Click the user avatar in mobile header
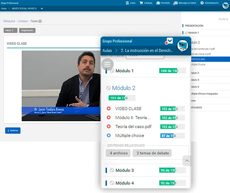This screenshot has width=230, height=193. pyautogui.click(x=182, y=45)
